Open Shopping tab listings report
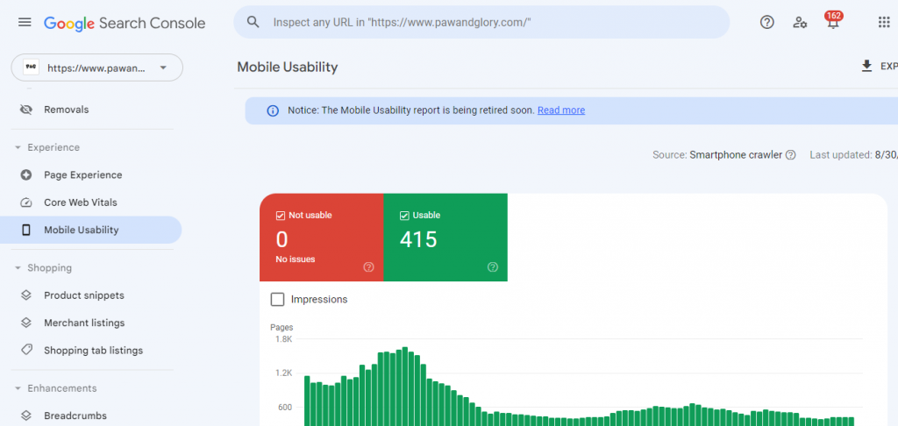The height and width of the screenshot is (426, 898). coord(93,350)
